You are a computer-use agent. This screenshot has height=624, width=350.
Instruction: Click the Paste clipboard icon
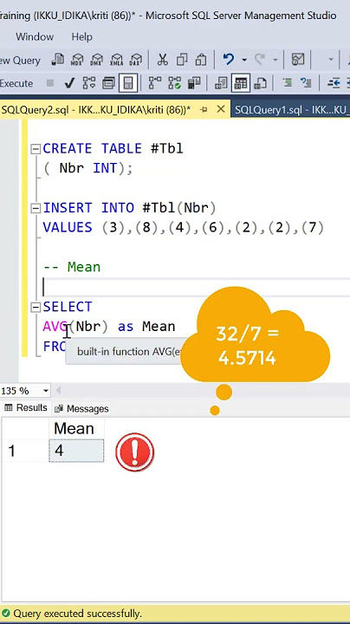coord(201,60)
